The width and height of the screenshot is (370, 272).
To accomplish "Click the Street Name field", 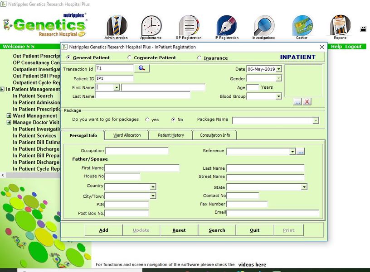I will (265, 177).
